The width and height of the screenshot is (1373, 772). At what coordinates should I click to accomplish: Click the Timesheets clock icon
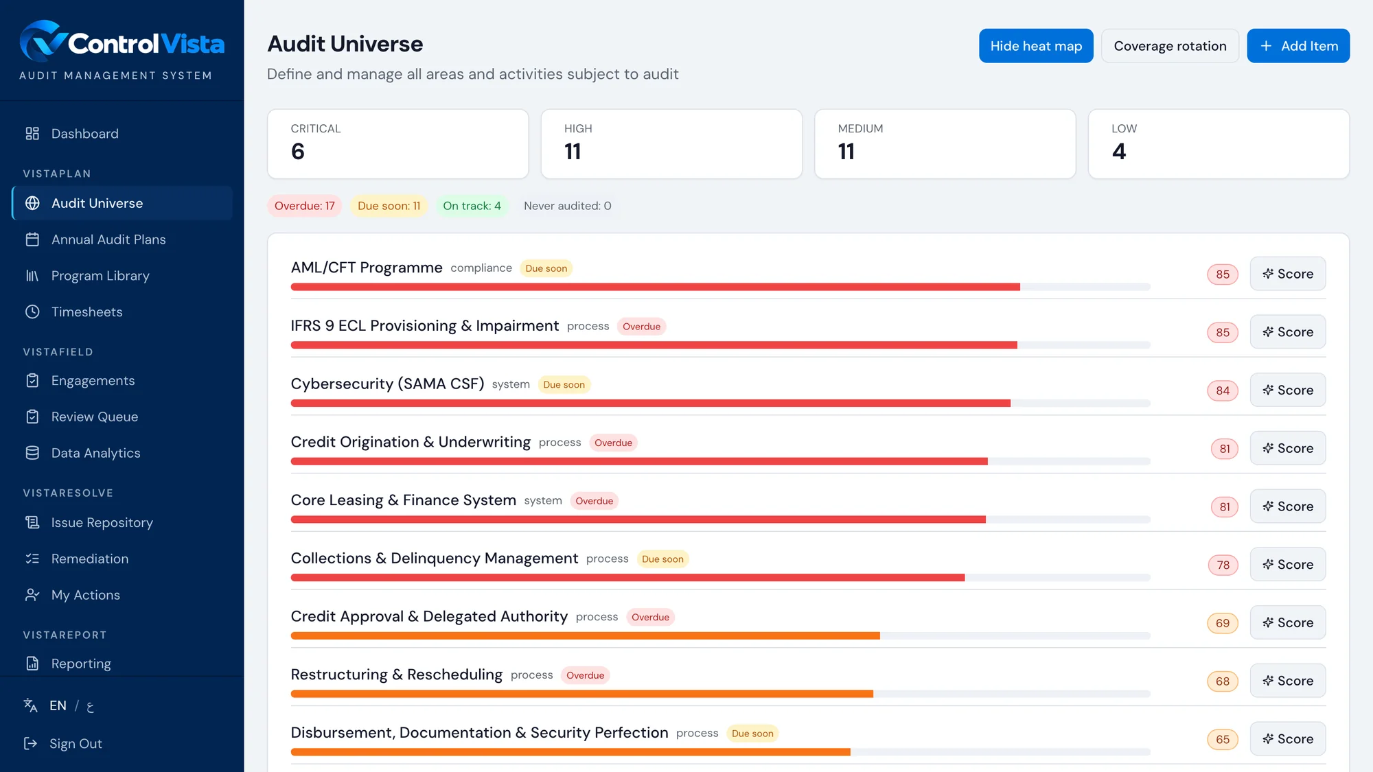[x=32, y=312]
